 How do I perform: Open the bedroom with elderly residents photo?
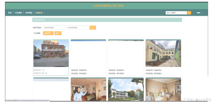[163, 90]
